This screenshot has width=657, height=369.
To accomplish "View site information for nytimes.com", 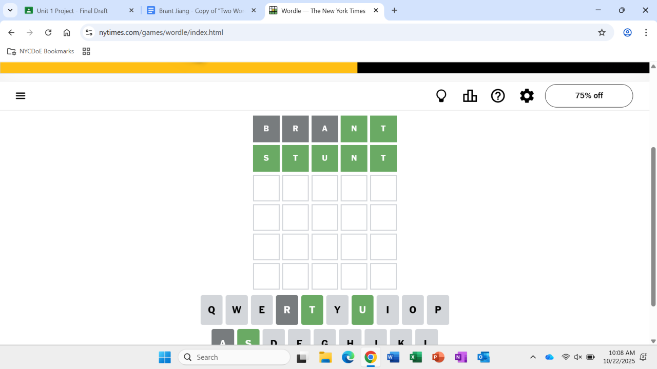I will pyautogui.click(x=89, y=32).
